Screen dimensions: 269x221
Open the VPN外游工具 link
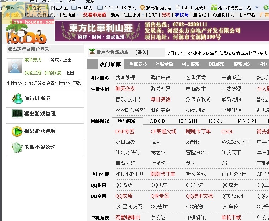pos(129,174)
